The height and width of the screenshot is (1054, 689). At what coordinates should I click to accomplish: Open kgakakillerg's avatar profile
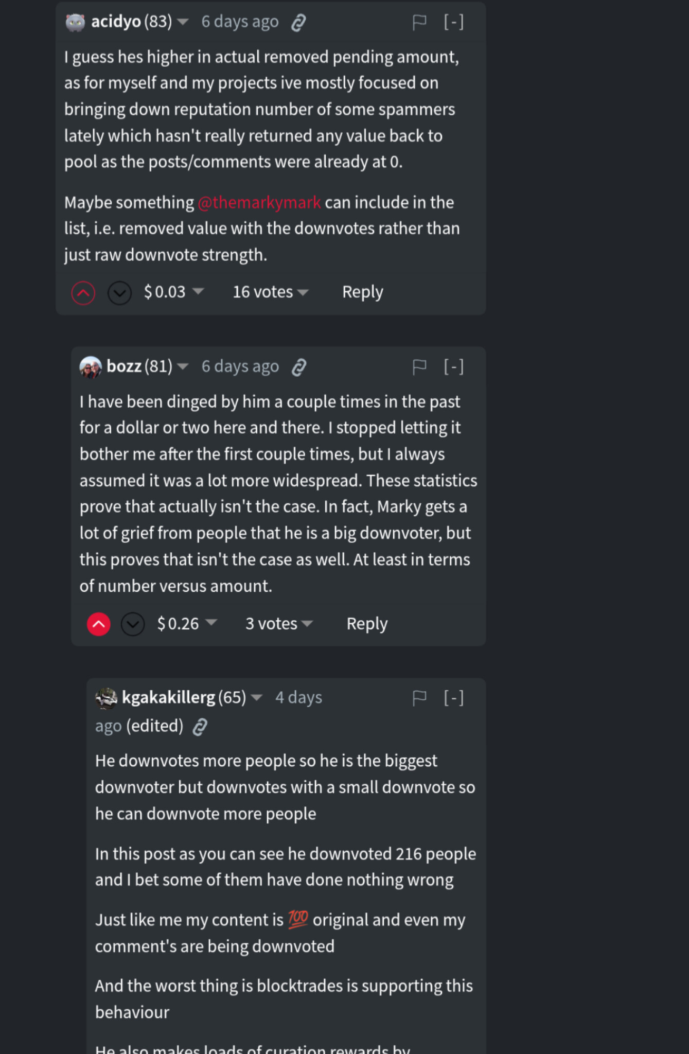point(107,698)
